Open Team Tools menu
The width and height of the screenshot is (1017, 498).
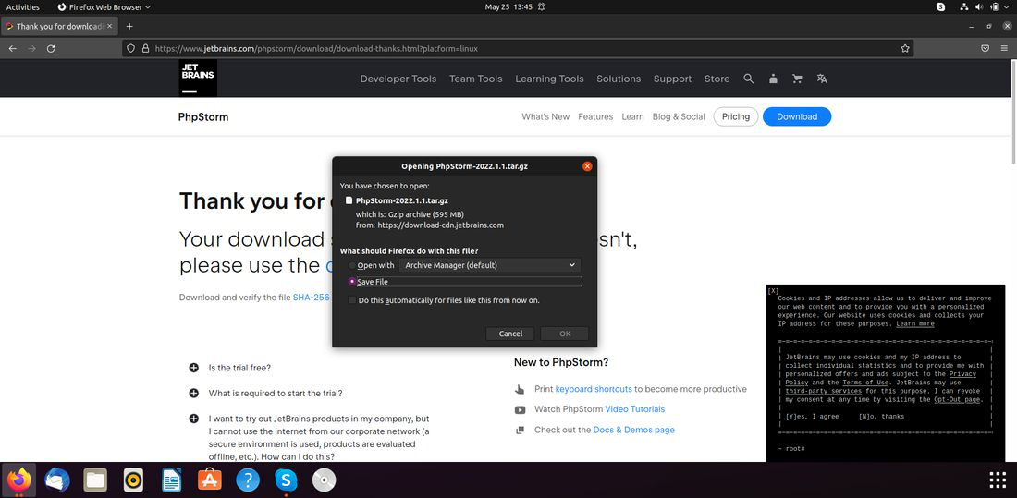point(476,79)
